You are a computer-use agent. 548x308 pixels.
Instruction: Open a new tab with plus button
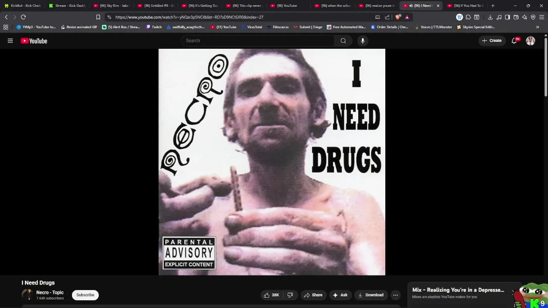[x=493, y=6]
